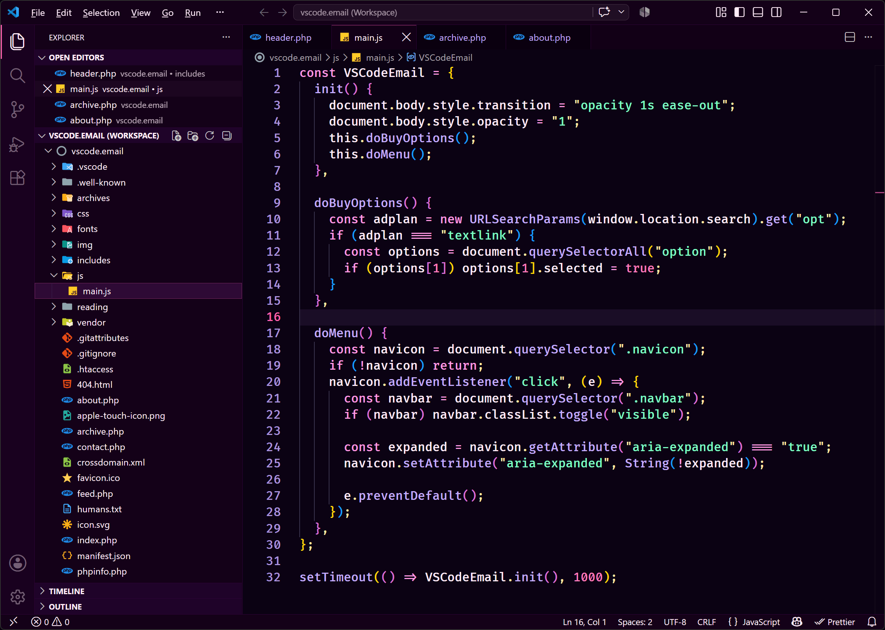The image size is (885, 630).
Task: Collapse the js folder
Action: click(54, 275)
